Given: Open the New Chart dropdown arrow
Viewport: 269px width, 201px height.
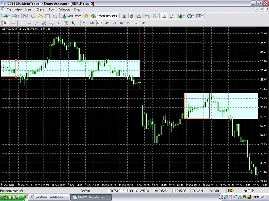Looking at the screenshot, I should pyautogui.click(x=9, y=16).
